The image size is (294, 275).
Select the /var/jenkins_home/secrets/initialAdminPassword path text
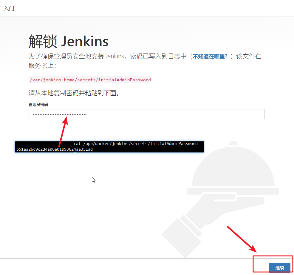pos(90,80)
